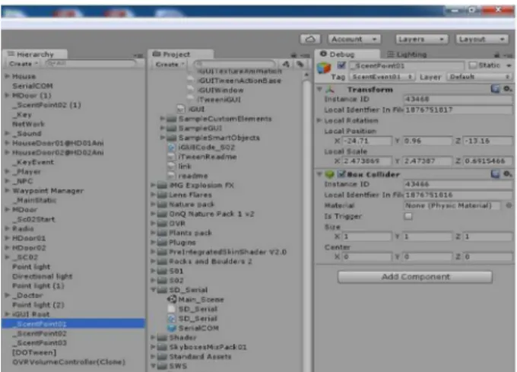The width and height of the screenshot is (517, 372).
Task: Click the iGUIWindow script icon
Action: 190,90
